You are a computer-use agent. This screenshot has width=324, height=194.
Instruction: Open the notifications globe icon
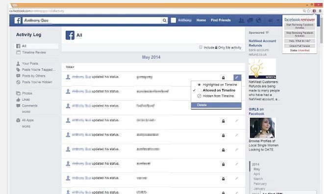[x=258, y=20]
